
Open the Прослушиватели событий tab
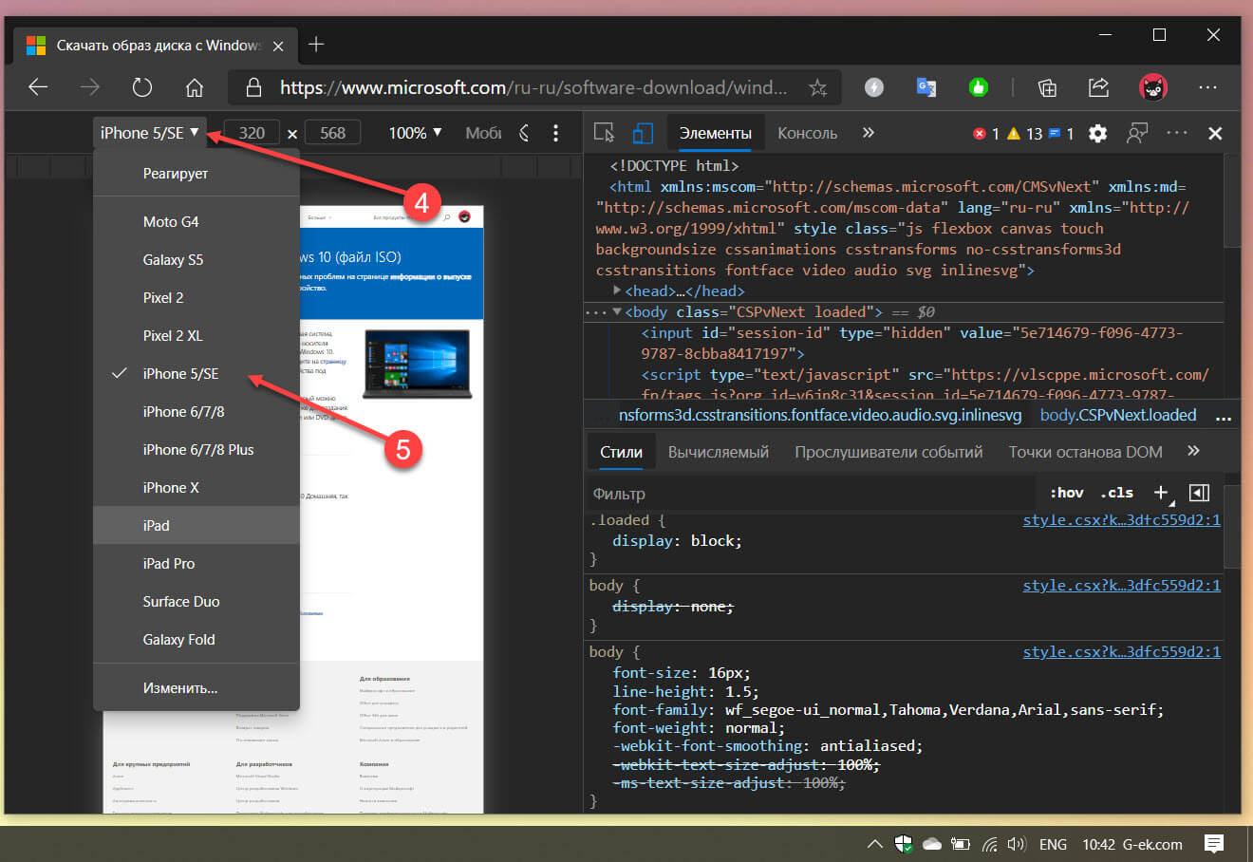[x=888, y=452]
